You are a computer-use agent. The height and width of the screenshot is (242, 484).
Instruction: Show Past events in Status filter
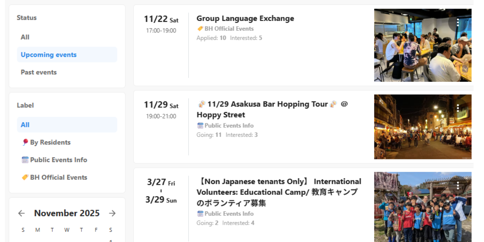(39, 72)
